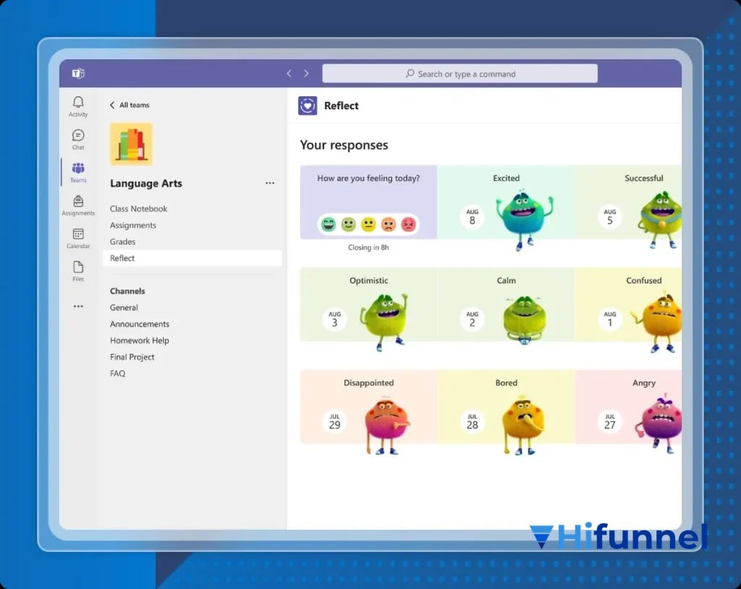Viewport: 741px width, 589px height.
Task: Click the Language Arts team name
Action: 146,183
